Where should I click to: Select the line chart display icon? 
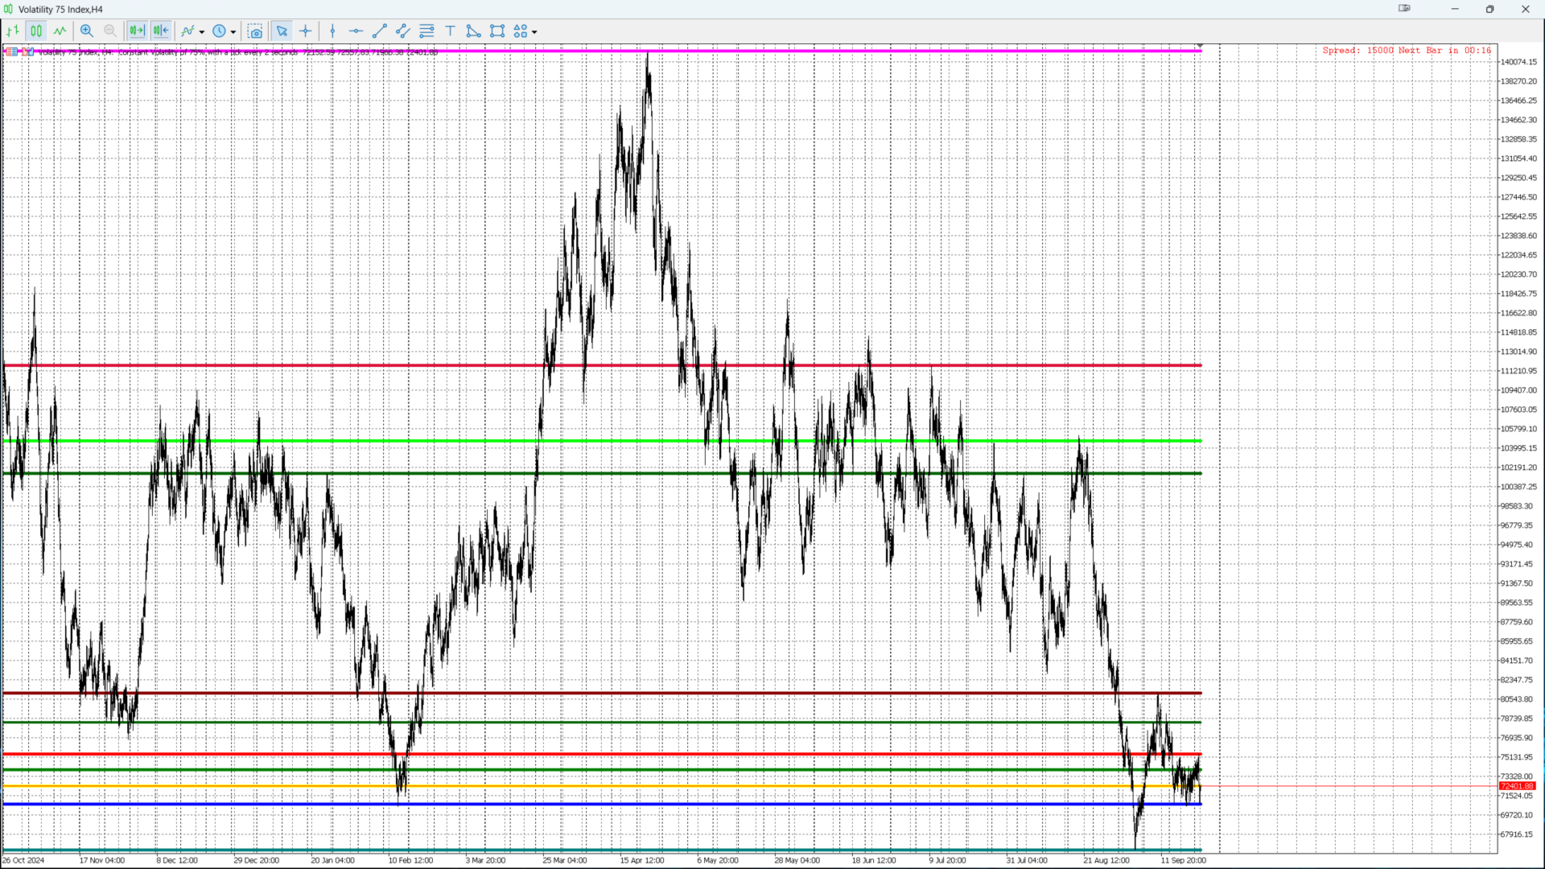[60, 31]
